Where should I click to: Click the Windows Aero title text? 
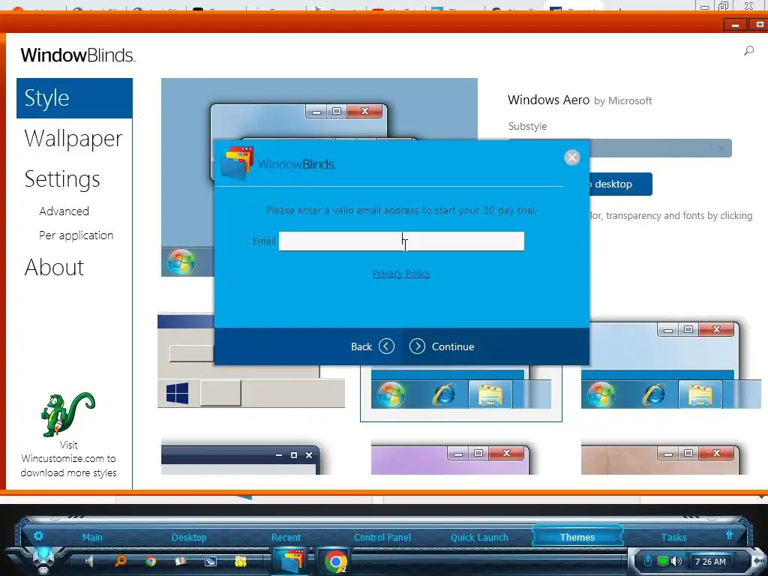tap(548, 100)
